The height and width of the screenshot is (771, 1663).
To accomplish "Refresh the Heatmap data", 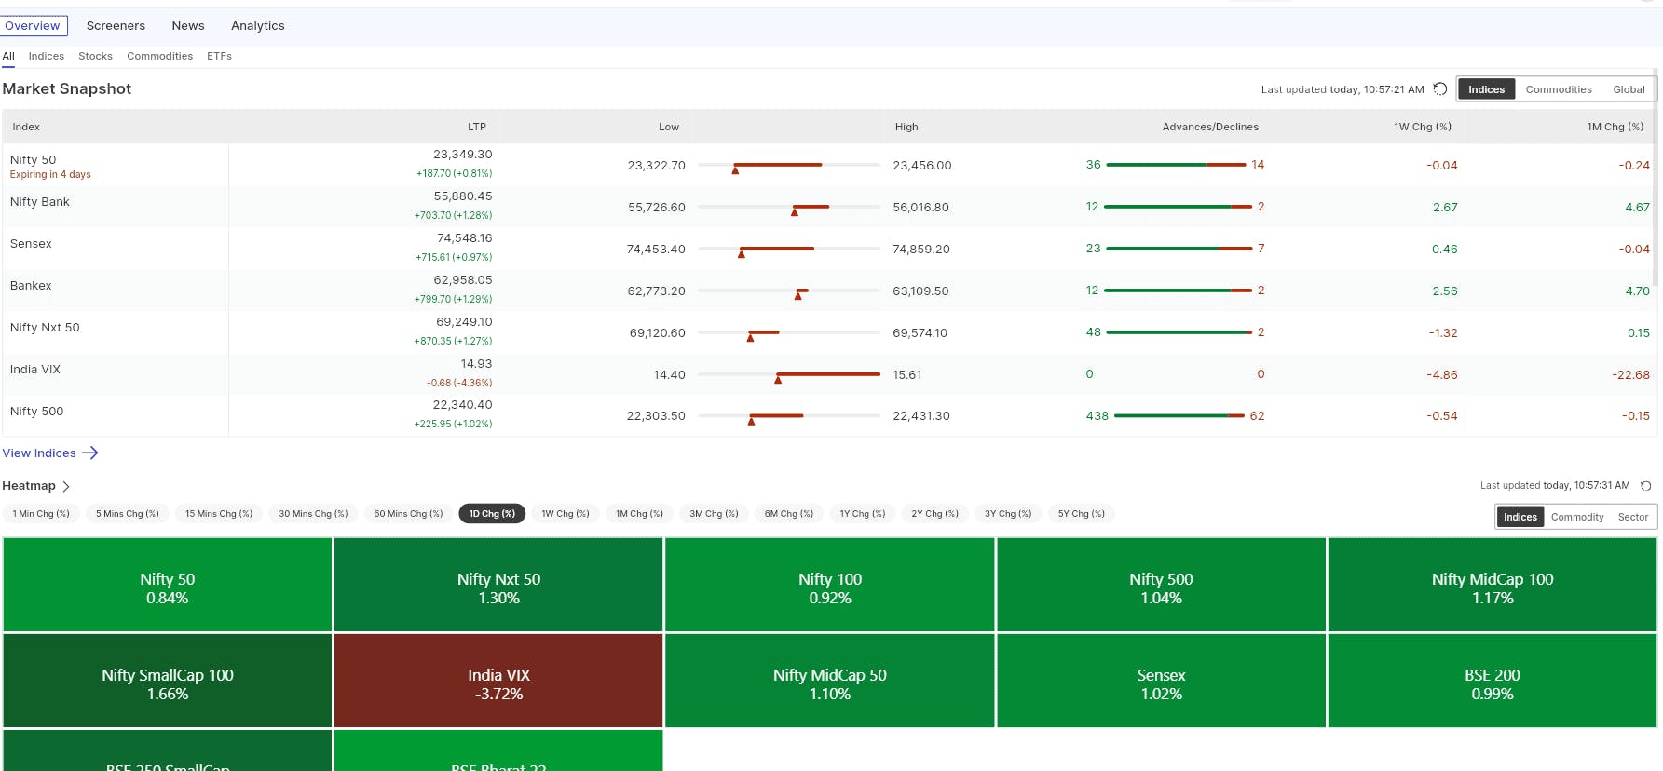I will (x=1645, y=486).
